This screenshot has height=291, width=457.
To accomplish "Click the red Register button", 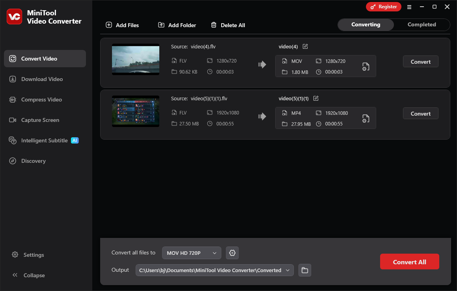I will [x=383, y=7].
